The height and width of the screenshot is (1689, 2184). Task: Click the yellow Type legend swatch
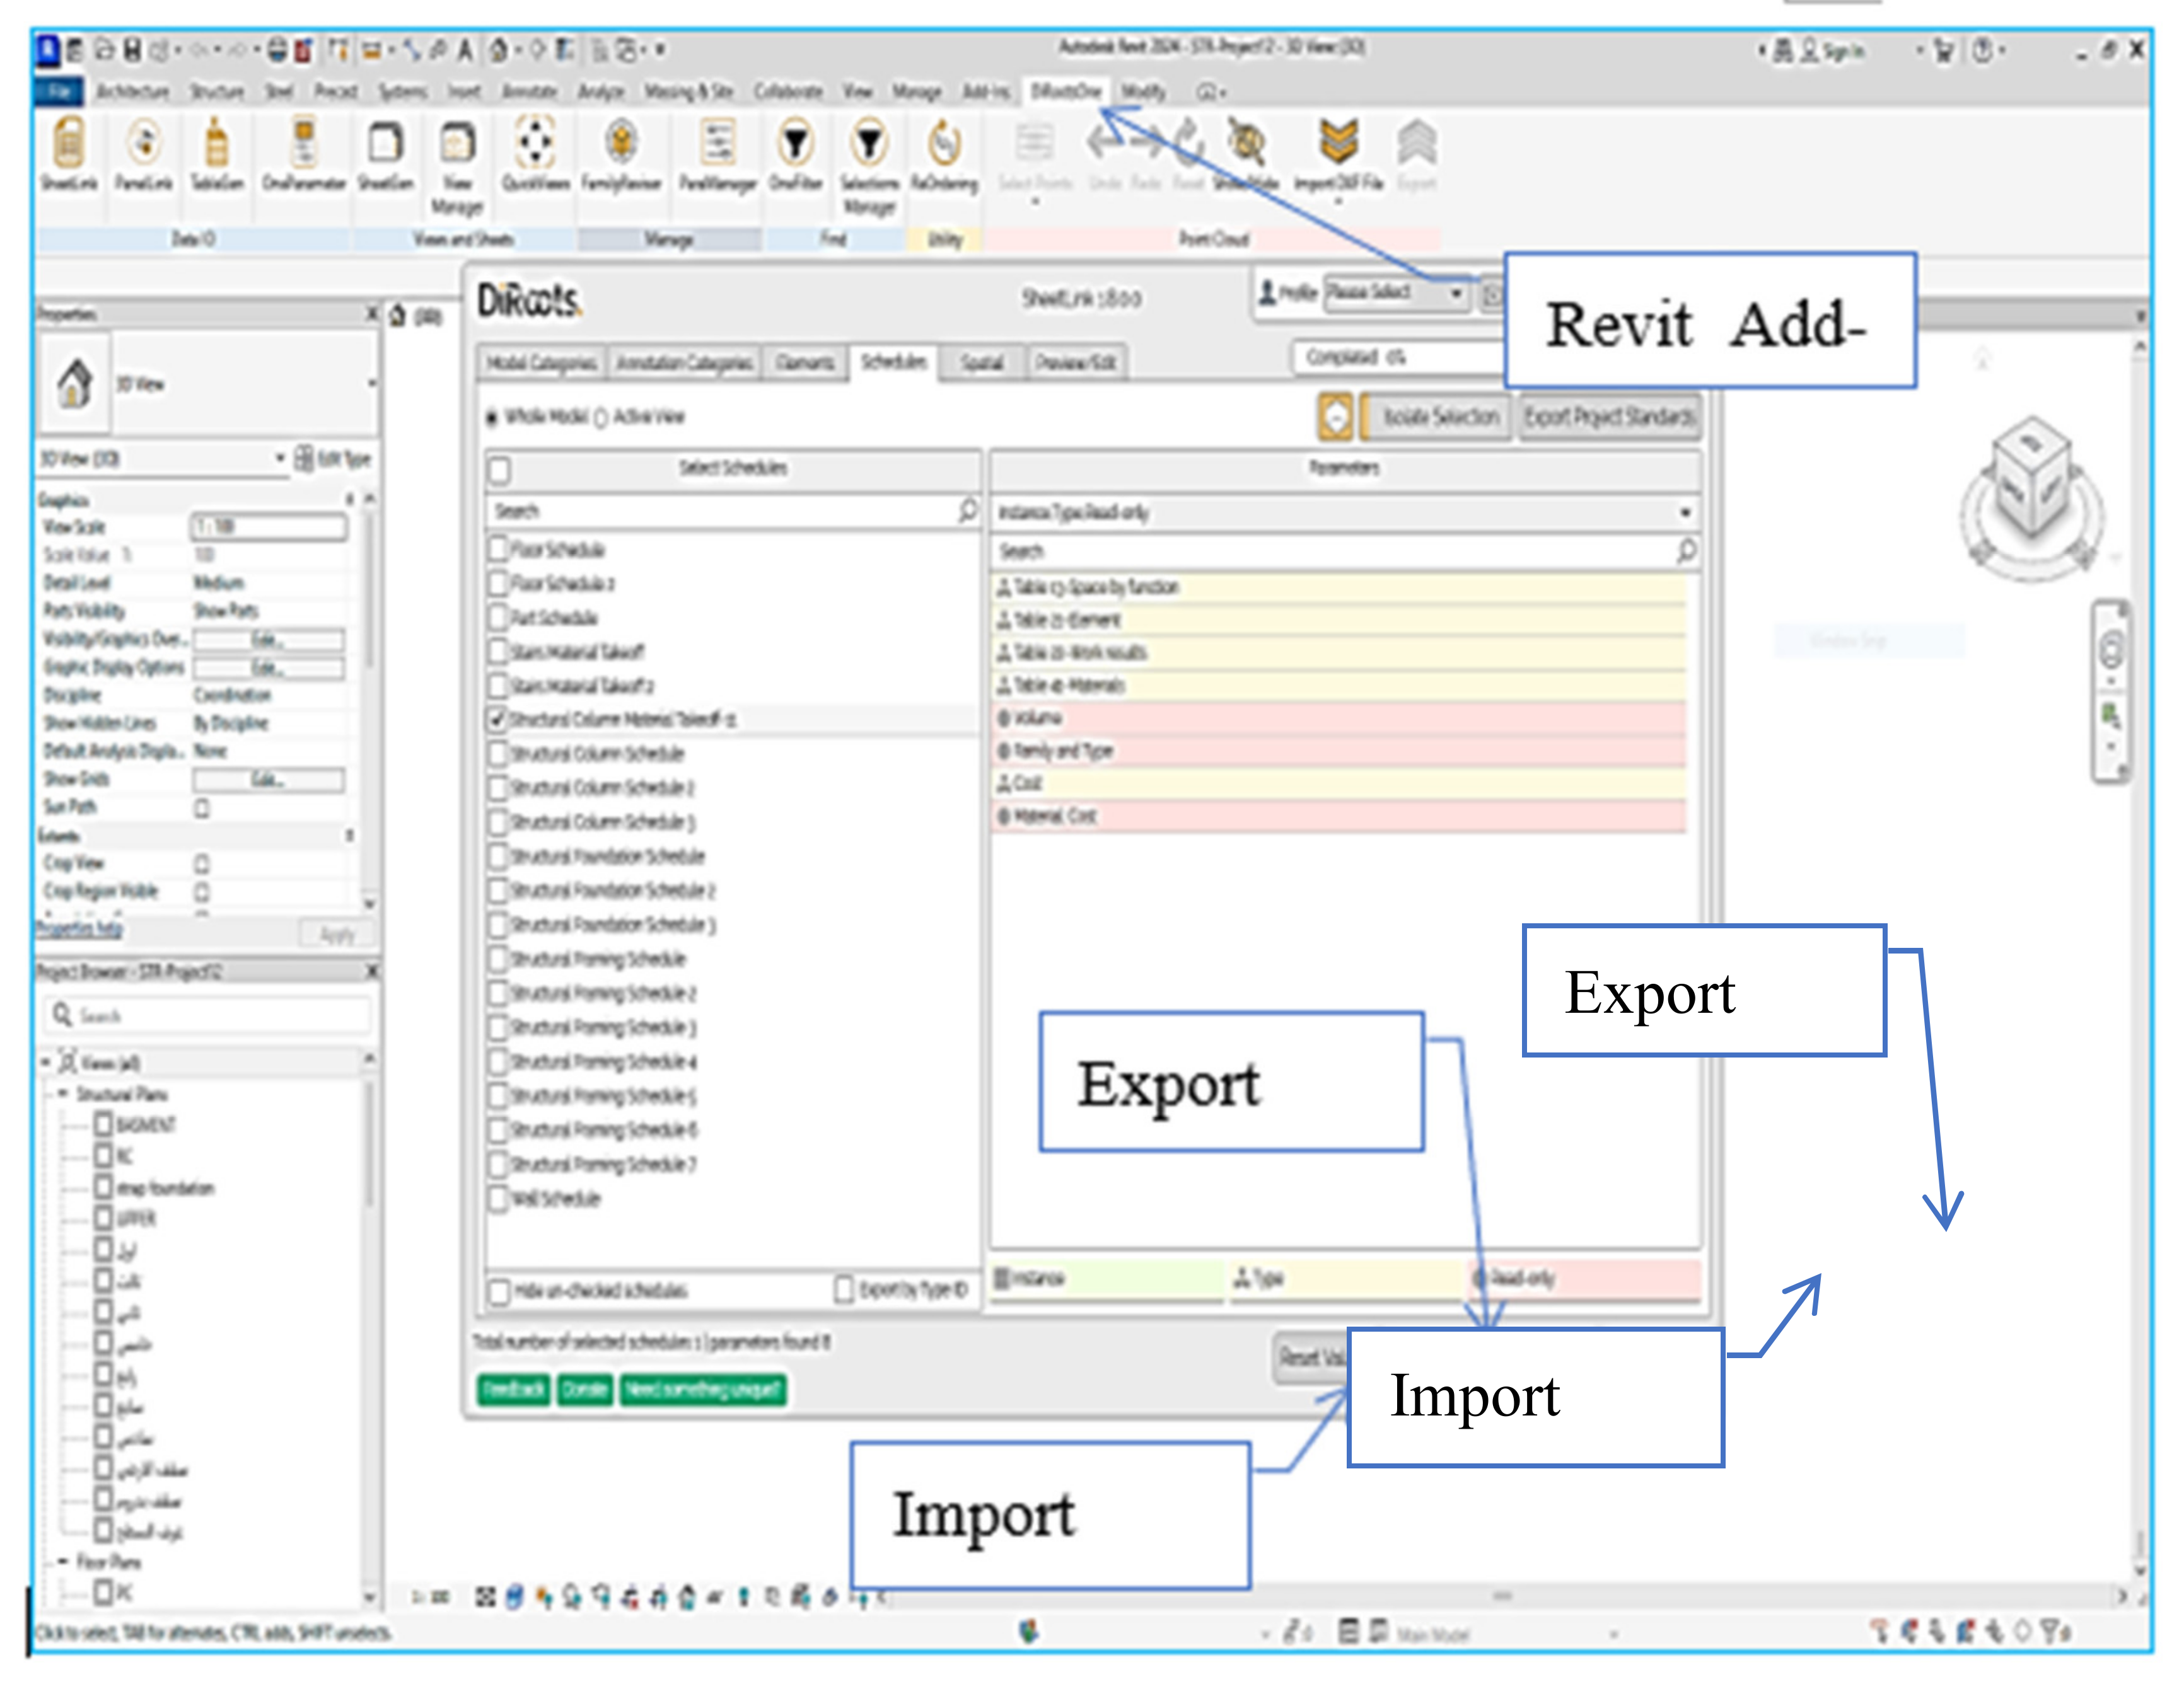pos(1345,1279)
